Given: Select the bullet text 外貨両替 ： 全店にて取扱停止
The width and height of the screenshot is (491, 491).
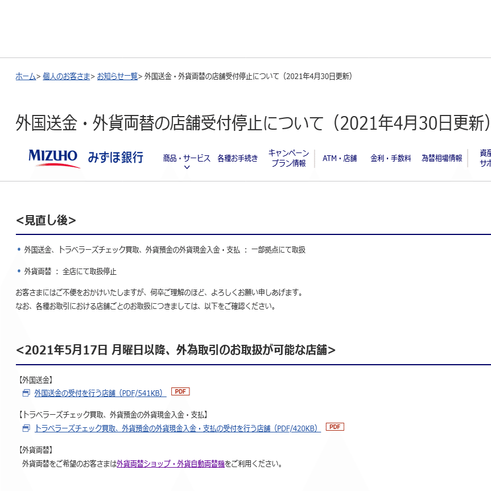Looking at the screenshot, I should click(x=70, y=271).
